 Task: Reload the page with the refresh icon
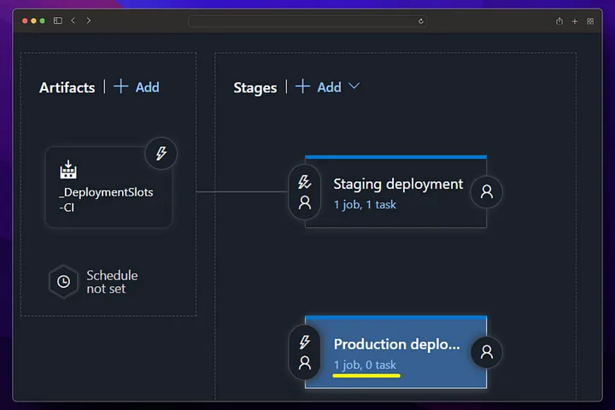pyautogui.click(x=421, y=21)
